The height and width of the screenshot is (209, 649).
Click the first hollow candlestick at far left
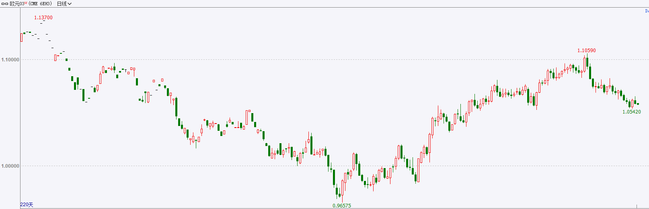tap(22, 38)
